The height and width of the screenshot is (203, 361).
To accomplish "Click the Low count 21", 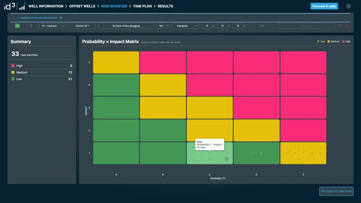I will (x=70, y=79).
